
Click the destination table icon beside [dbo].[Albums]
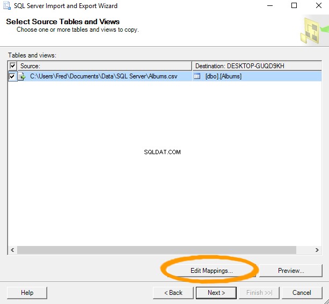(197, 76)
